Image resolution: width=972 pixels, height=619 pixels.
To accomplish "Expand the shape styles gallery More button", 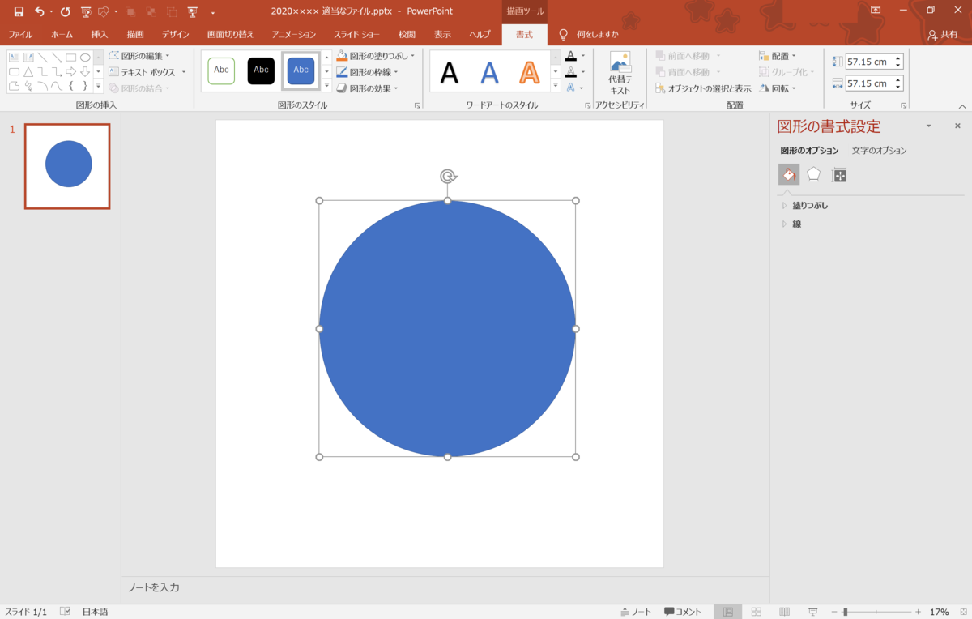I will pos(327,86).
